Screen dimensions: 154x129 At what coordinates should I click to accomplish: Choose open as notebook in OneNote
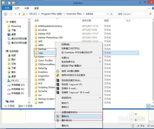(x=79, y=53)
